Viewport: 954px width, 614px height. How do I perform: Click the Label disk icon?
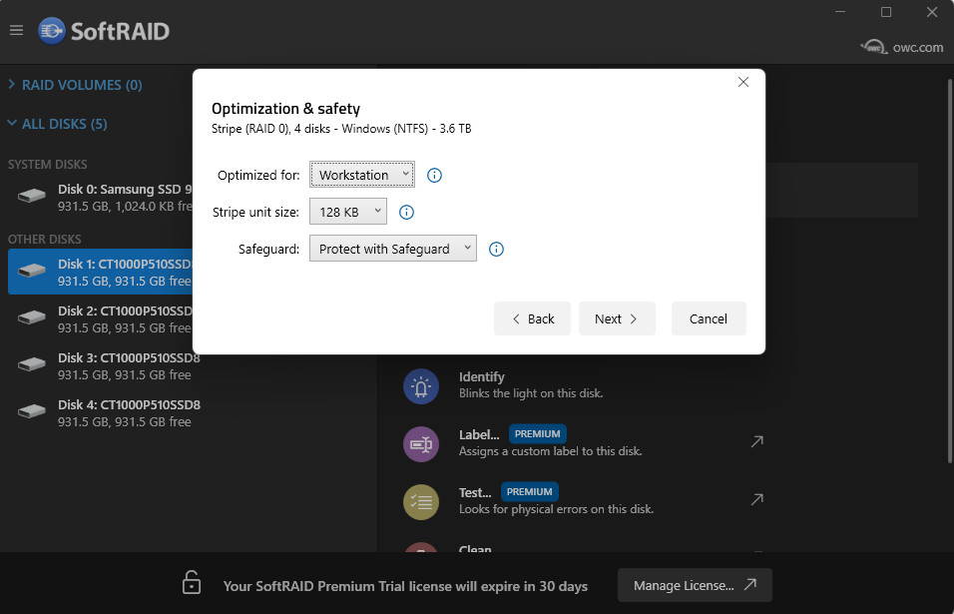pyautogui.click(x=421, y=444)
